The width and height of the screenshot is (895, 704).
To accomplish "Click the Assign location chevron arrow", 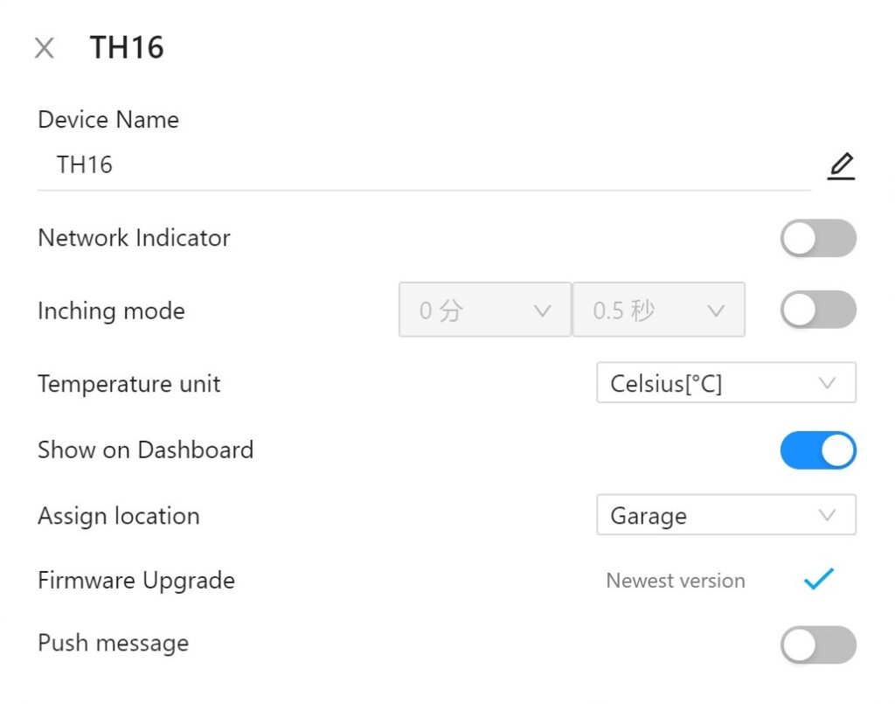I will [x=827, y=515].
